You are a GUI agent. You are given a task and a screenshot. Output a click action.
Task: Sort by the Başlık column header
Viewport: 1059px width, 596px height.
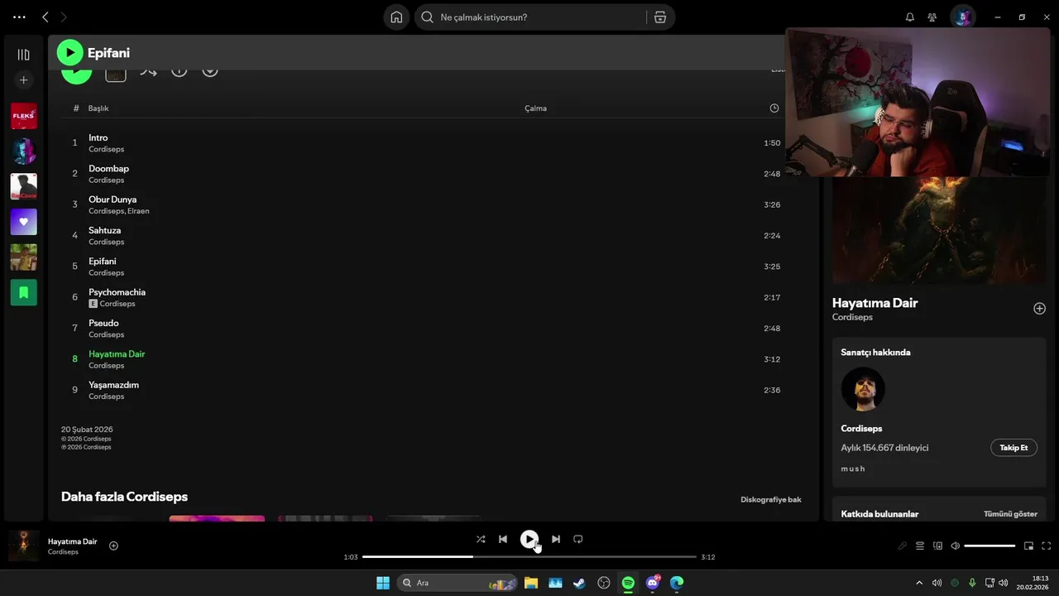pyautogui.click(x=98, y=108)
